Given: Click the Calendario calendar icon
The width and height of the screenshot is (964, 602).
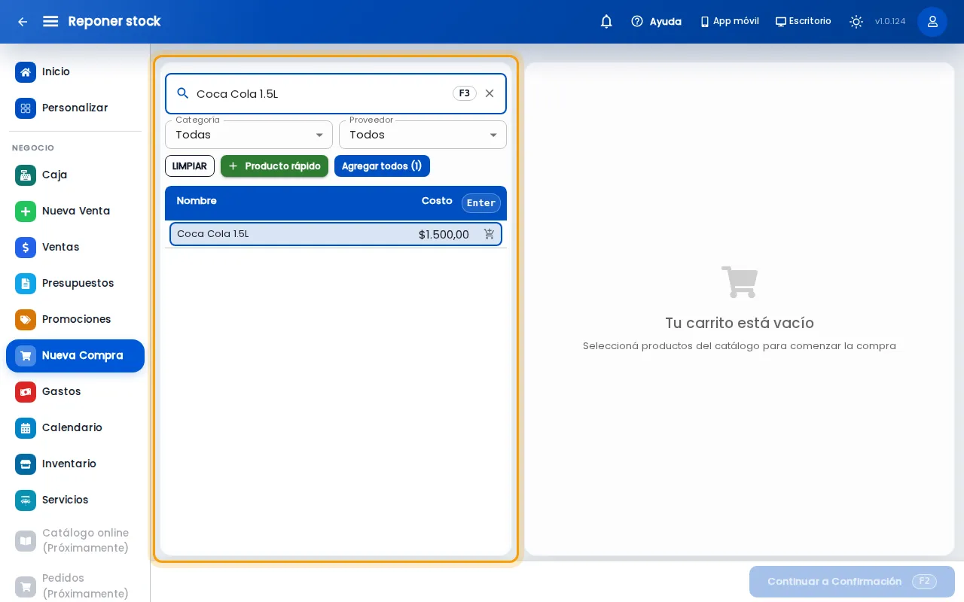Looking at the screenshot, I should (26, 427).
